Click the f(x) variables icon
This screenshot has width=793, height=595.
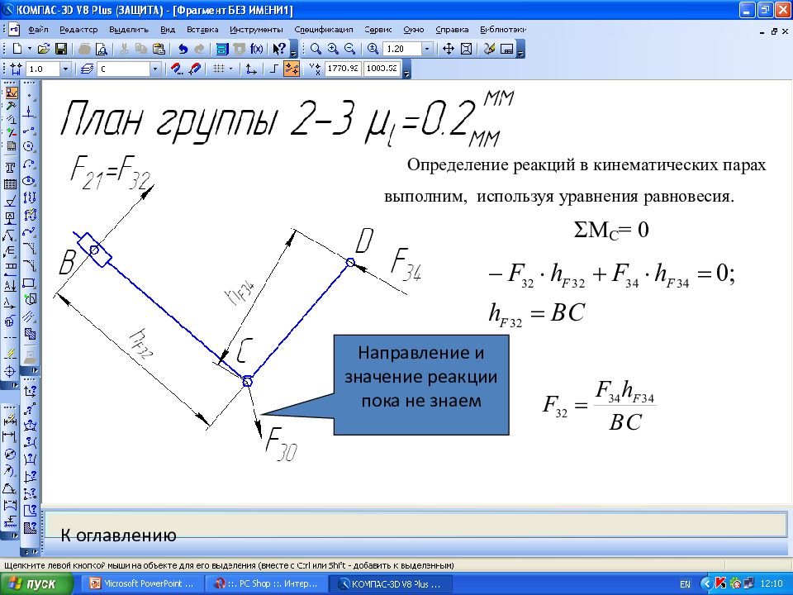[257, 49]
